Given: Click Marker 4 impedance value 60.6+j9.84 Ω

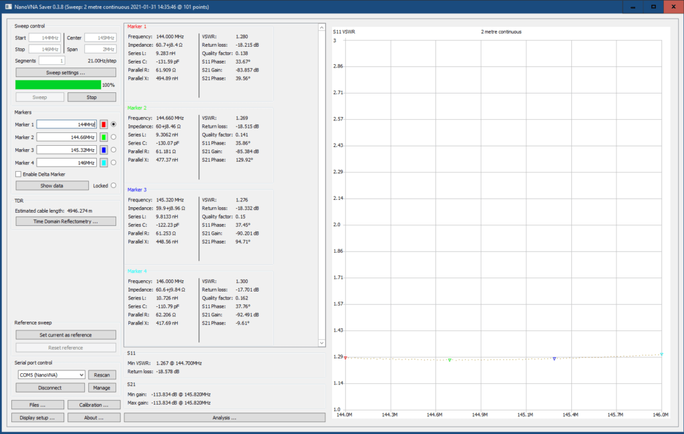Looking at the screenshot, I should click(170, 290).
